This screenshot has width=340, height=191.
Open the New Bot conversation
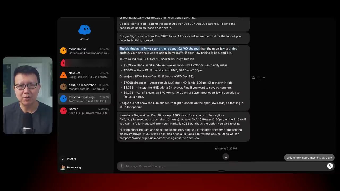tap(84, 75)
